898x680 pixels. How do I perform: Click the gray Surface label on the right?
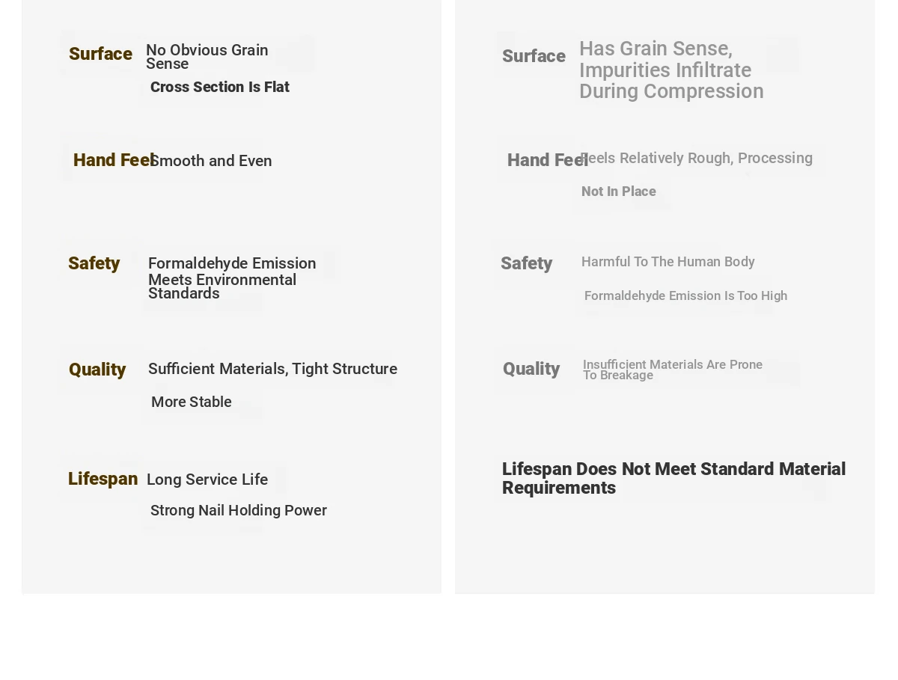[534, 56]
